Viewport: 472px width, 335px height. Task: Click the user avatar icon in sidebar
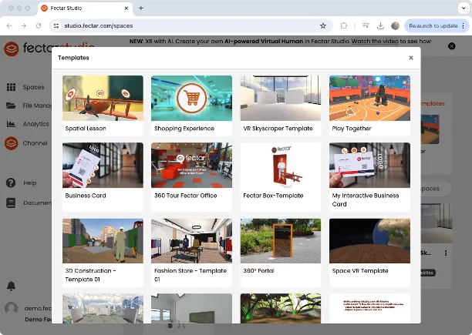[x=11, y=308]
